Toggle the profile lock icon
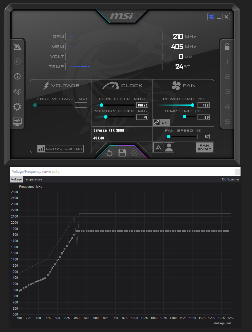Viewport: 252px width, 332px height. 227,47
